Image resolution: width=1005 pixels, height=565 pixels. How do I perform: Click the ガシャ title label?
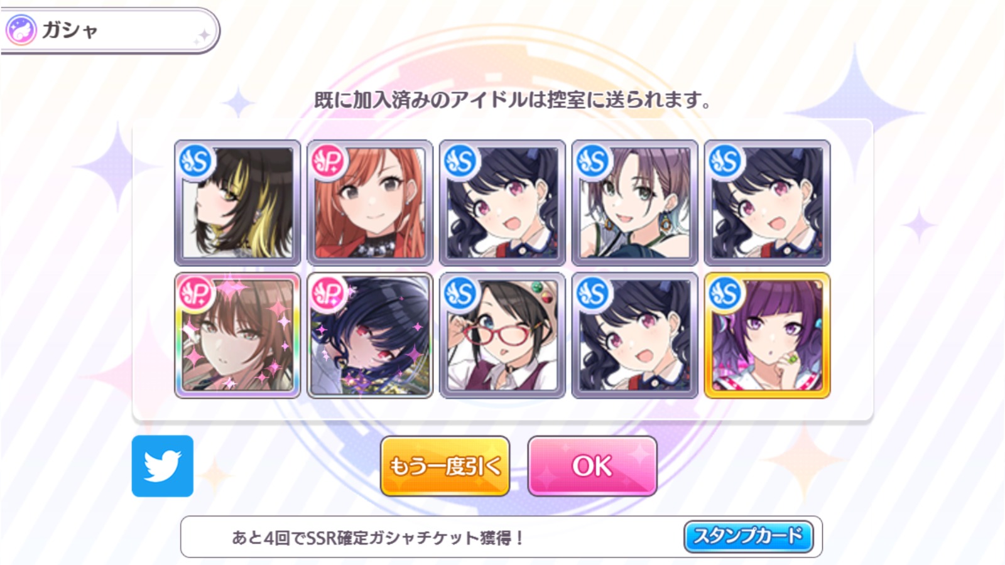[x=69, y=30]
